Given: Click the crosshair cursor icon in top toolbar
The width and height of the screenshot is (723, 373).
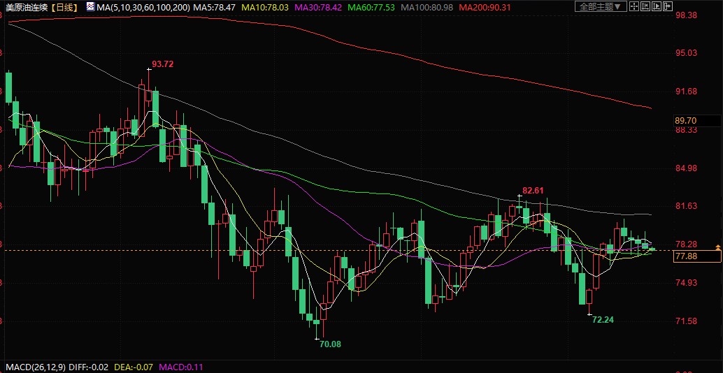Looking at the screenshot, I should click(636, 7).
